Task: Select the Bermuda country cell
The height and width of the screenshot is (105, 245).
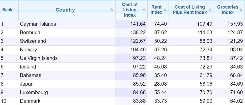Action: click(x=30, y=32)
